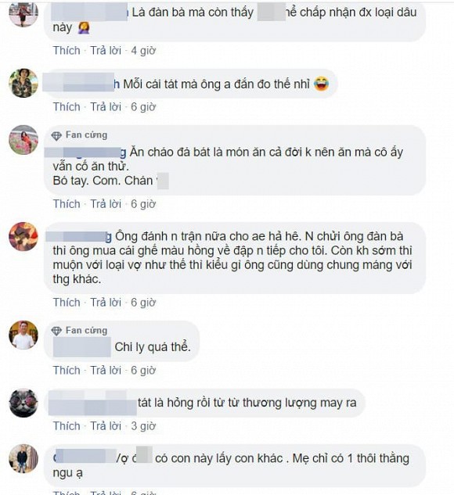
Task: Open the flower-field avatar beside 'Ăn cháo đá bát'
Action: [x=23, y=139]
